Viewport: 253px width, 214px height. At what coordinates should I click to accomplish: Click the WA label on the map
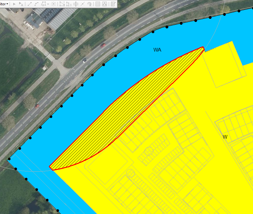click(157, 50)
